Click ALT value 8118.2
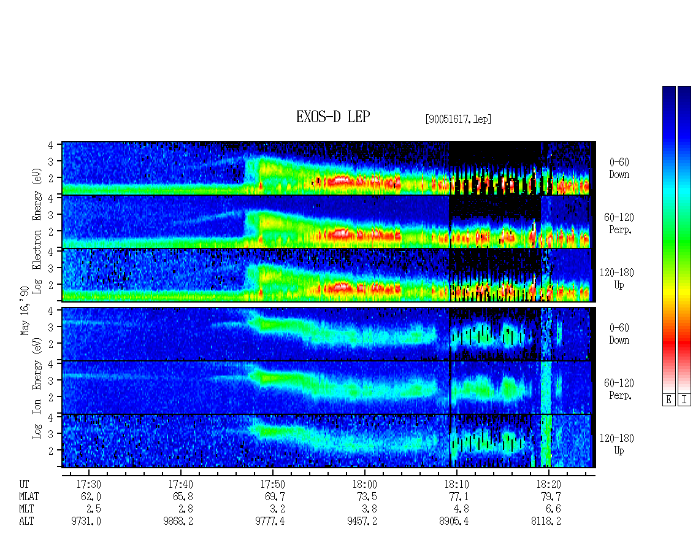Viewport: 693px width, 537px height. click(x=546, y=522)
